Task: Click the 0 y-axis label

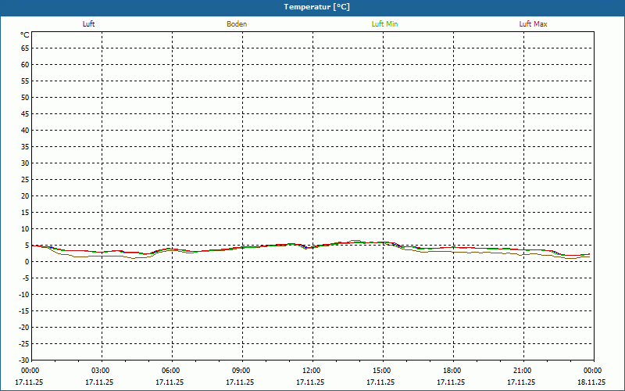Action: coord(27,262)
